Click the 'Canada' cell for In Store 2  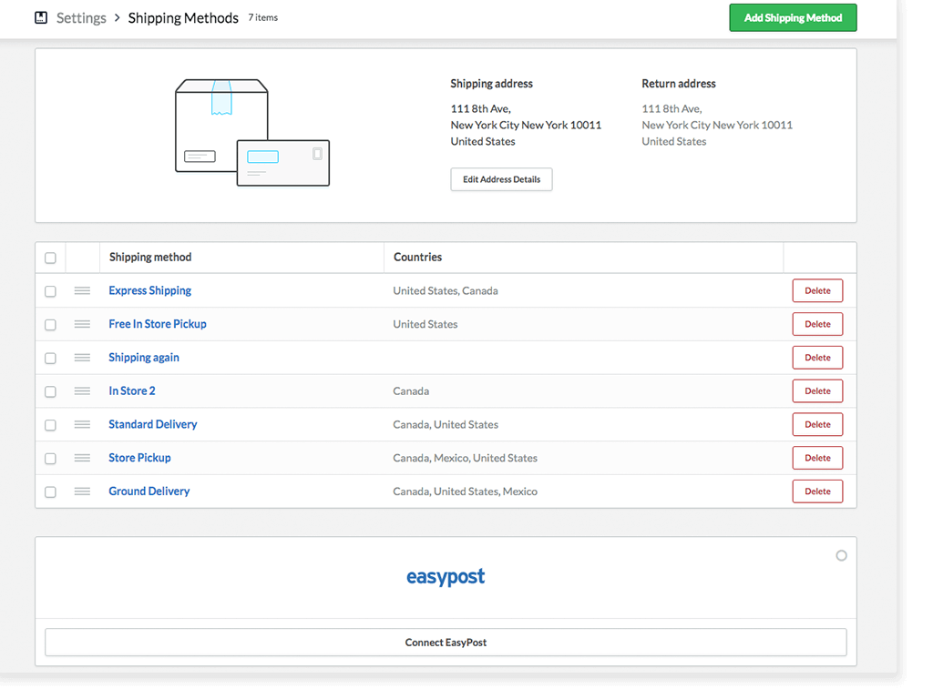(x=411, y=391)
